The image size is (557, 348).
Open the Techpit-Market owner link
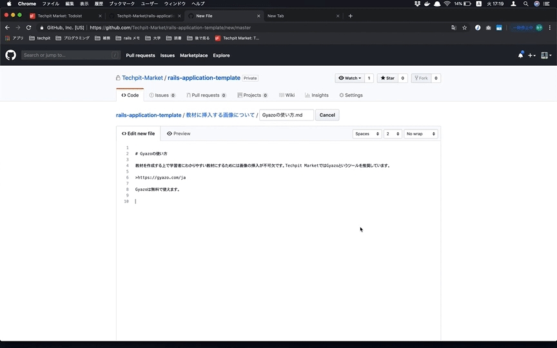(142, 78)
